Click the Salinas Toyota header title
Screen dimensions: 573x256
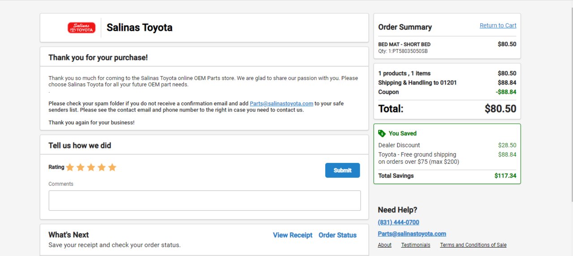click(x=139, y=28)
